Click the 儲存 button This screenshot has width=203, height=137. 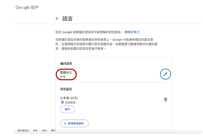click(x=67, y=109)
